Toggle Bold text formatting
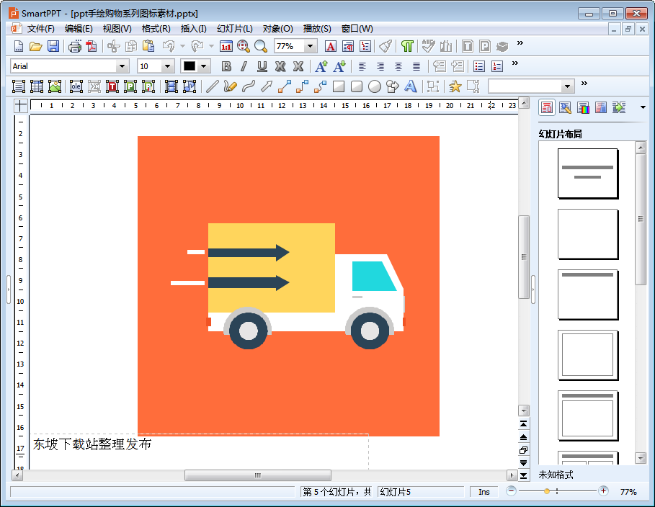This screenshot has width=655, height=507. (x=226, y=66)
